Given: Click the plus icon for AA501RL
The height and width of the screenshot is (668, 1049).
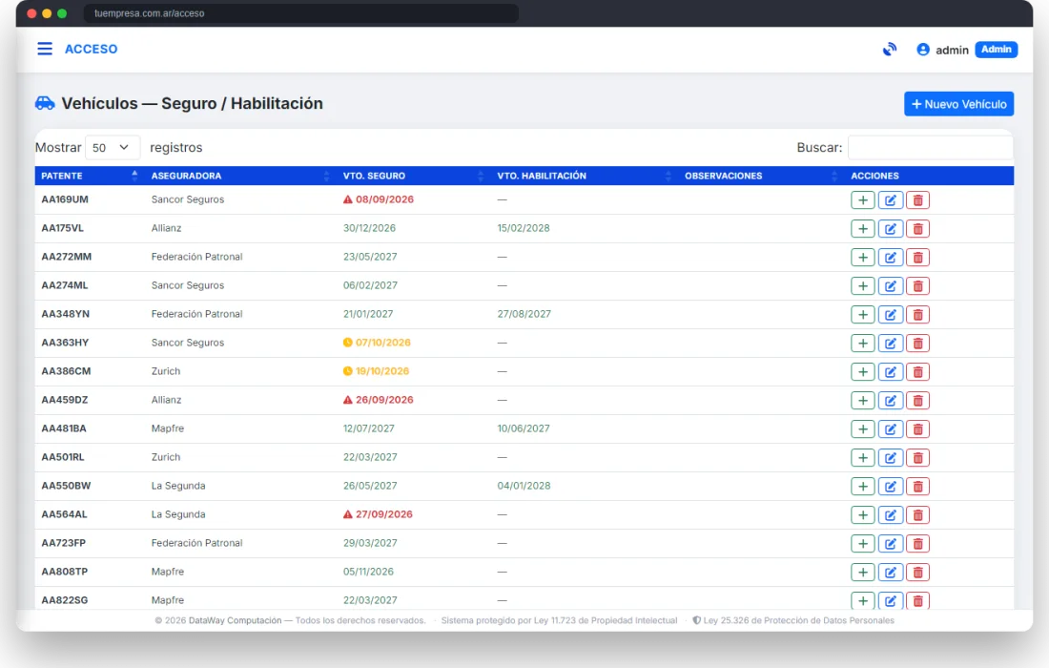Looking at the screenshot, I should click(x=862, y=458).
